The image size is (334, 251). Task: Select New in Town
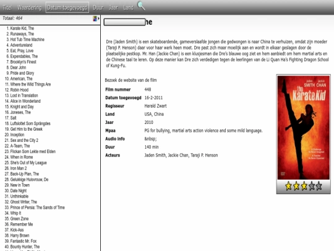pos(20,185)
